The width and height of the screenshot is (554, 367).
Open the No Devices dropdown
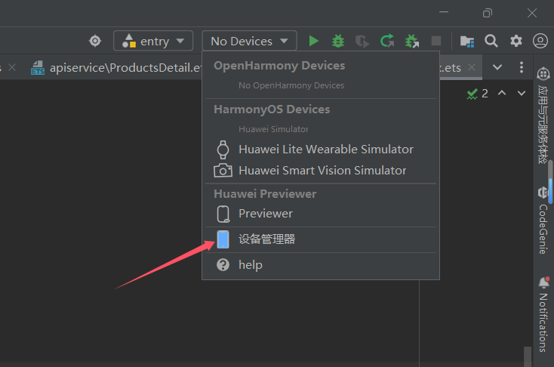point(249,41)
